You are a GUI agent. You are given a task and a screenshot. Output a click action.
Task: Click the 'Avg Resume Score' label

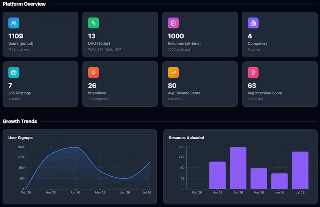click(x=184, y=93)
